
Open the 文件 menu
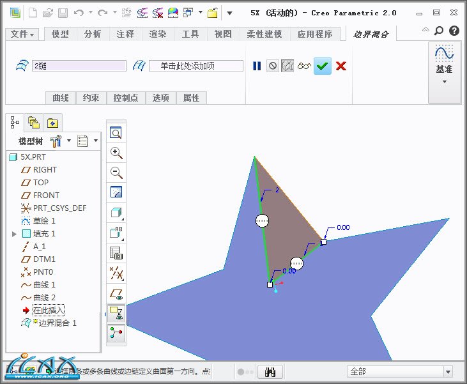(22, 34)
